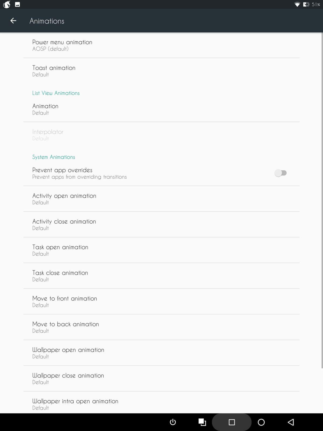Open recent apps with square button
This screenshot has height=431, width=323.
point(232,422)
